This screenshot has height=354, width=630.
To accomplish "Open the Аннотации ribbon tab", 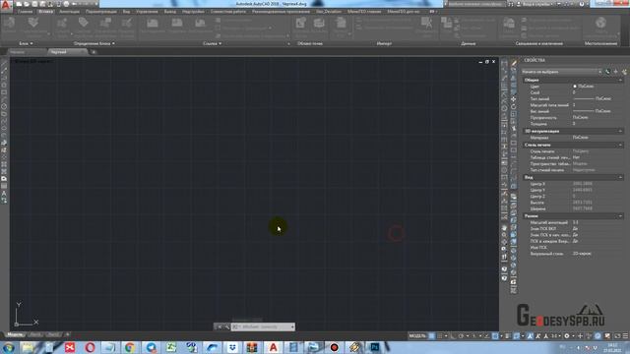I will [x=69, y=12].
